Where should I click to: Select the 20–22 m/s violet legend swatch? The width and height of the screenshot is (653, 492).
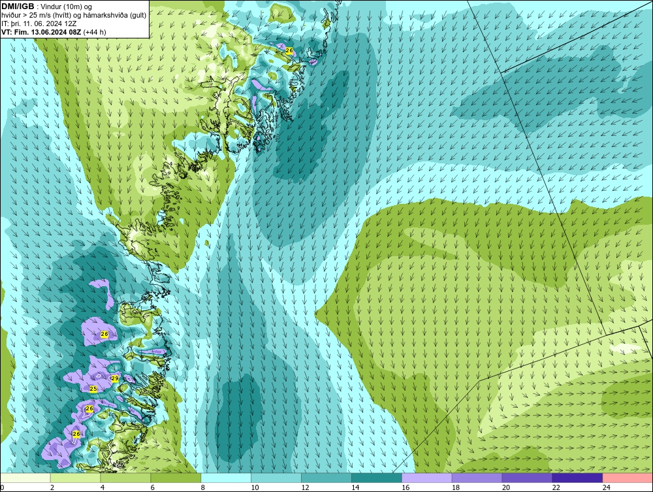click(x=527, y=478)
